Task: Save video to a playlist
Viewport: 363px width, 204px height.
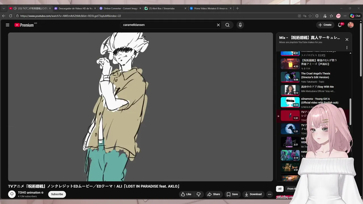Action: coord(232,194)
